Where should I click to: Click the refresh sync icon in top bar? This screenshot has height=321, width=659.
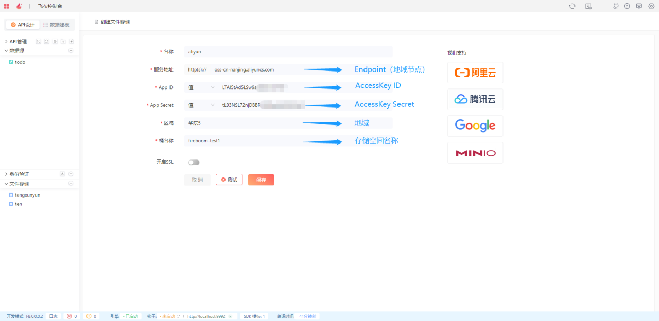[572, 6]
